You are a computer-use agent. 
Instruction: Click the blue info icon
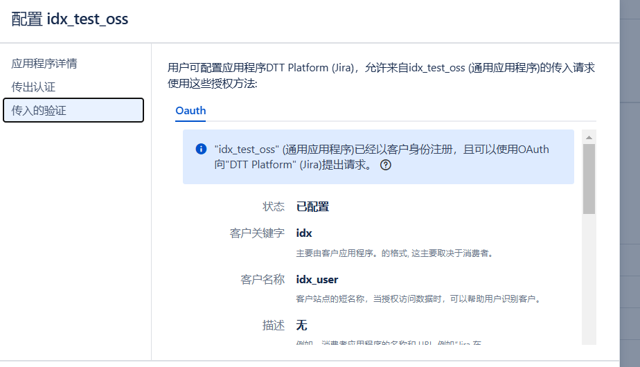[x=202, y=149]
